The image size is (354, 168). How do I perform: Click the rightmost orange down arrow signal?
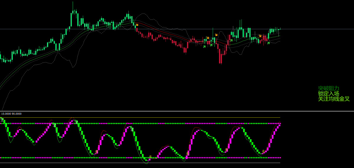[x=260, y=36]
